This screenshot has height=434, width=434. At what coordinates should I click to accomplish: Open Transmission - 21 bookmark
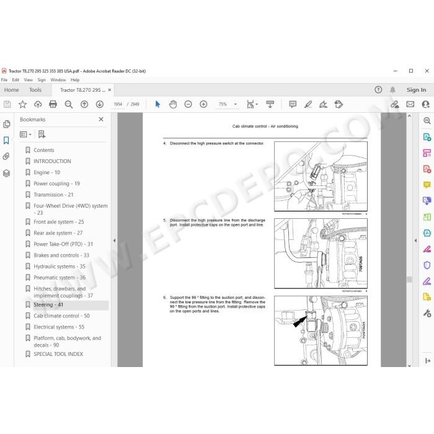53,195
